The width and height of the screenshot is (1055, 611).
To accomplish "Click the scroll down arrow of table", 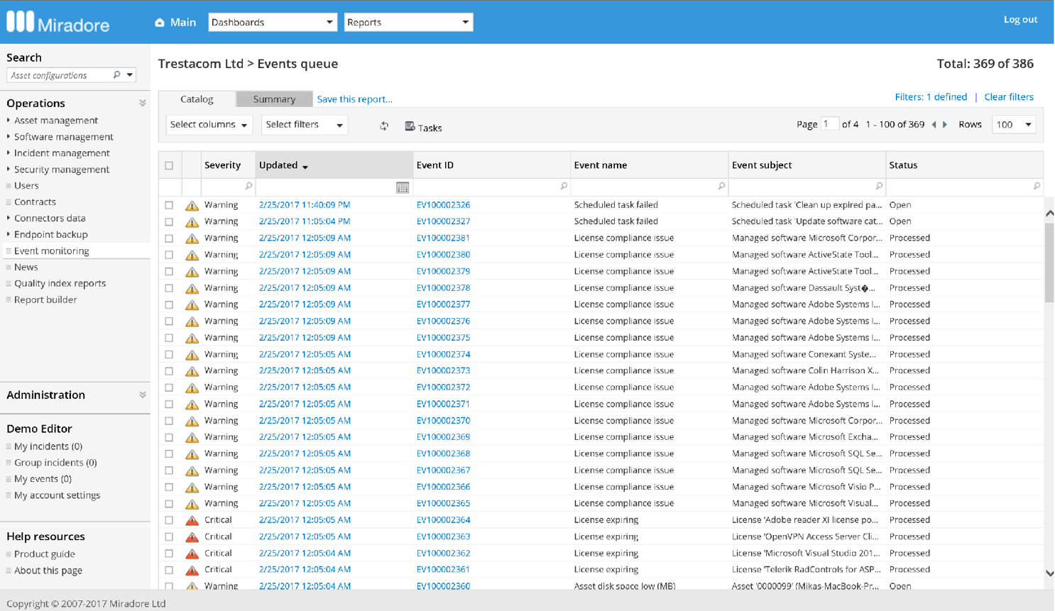I will [1049, 573].
